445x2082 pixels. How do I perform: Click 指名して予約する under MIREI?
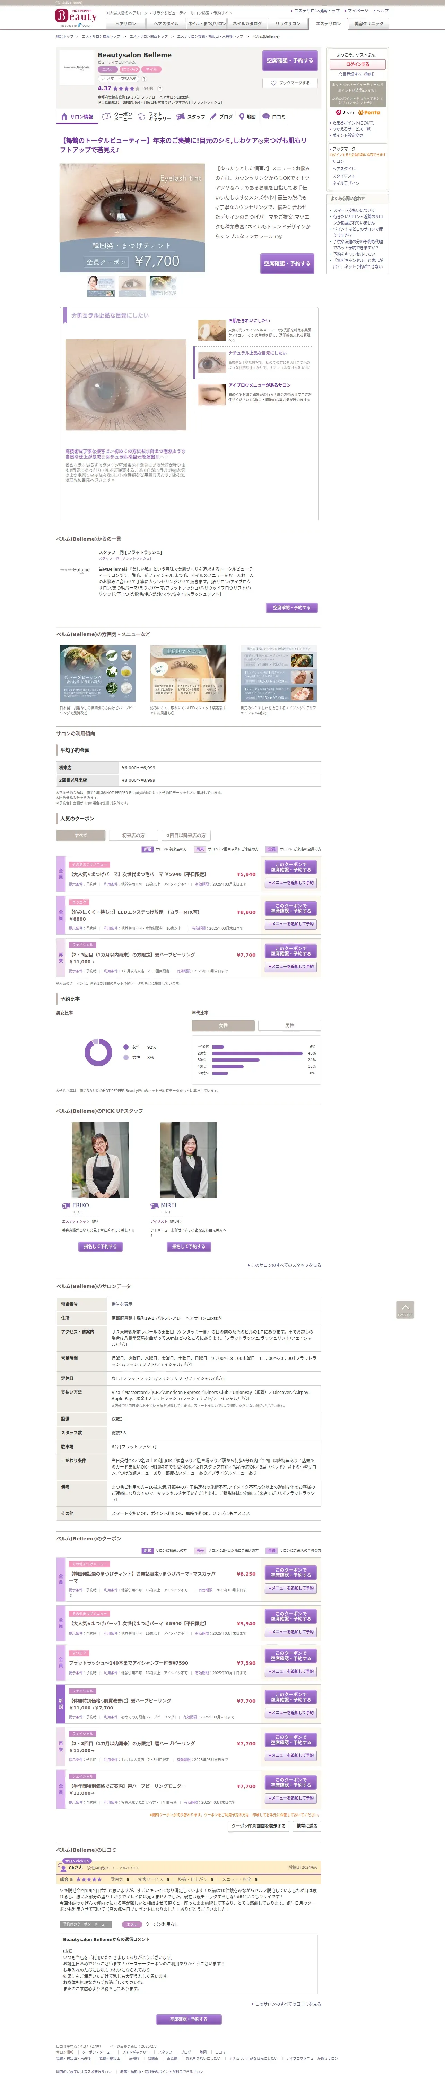pos(188,1246)
